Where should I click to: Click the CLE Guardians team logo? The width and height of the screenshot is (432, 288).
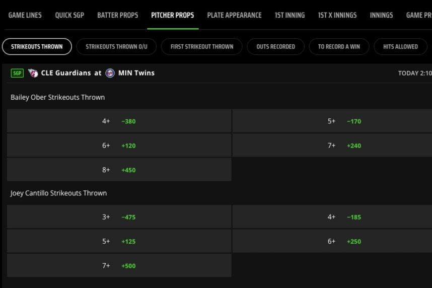point(33,73)
